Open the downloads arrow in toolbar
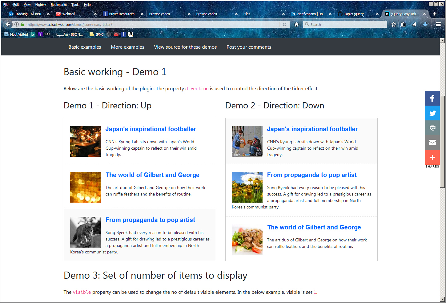 pos(425,25)
